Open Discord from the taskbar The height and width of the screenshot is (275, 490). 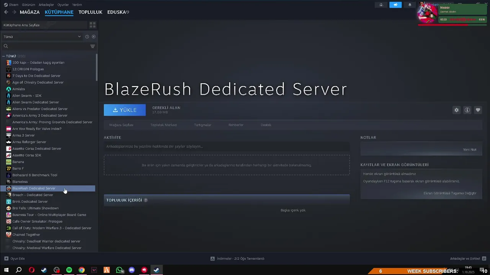pyautogui.click(x=132, y=270)
